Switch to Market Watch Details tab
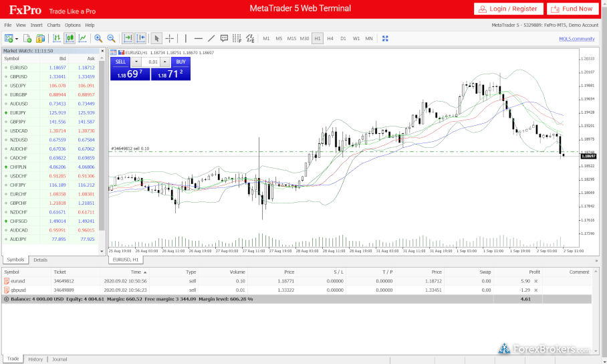This screenshot has width=607, height=364. 40,260
